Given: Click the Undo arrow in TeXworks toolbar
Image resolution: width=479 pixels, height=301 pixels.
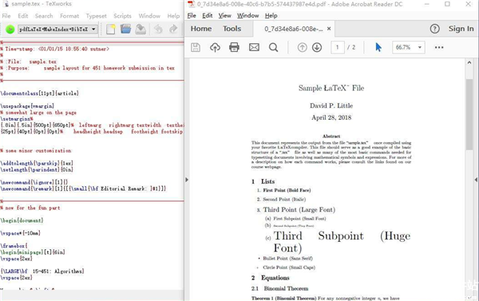Looking at the screenshot, I should [158, 29].
